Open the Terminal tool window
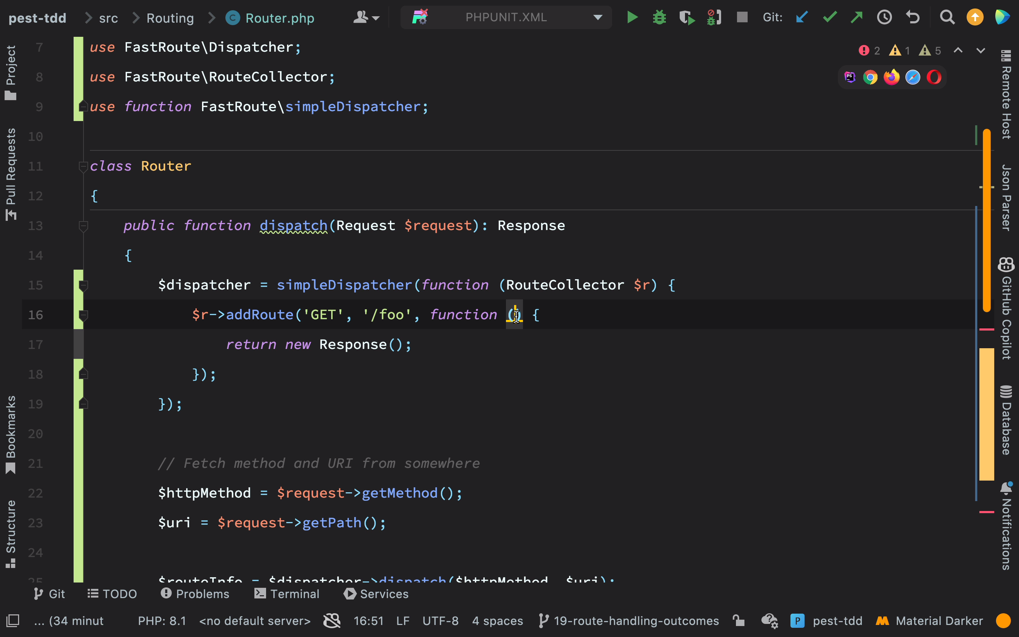The height and width of the screenshot is (637, 1019). pos(287,594)
